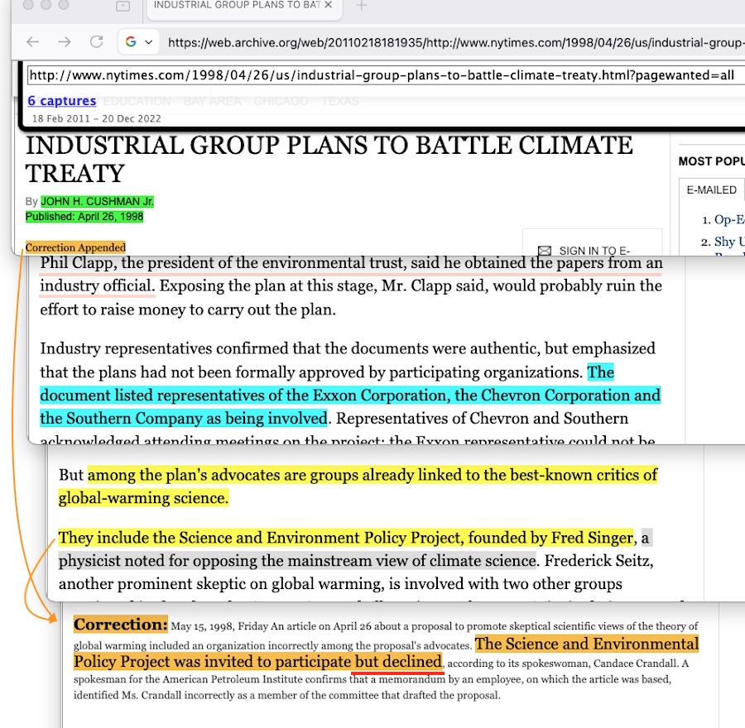This screenshot has width=745, height=728.
Task: Reload the archived page
Action: tap(96, 42)
